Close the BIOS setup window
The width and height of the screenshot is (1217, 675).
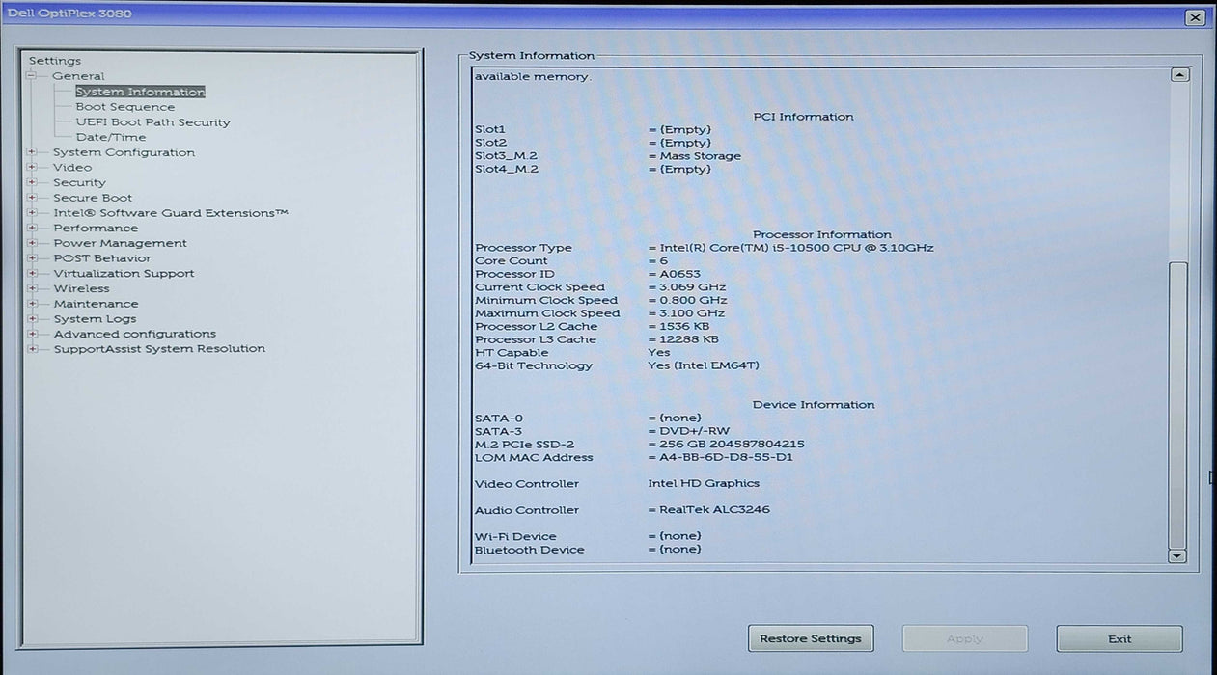tap(1196, 17)
